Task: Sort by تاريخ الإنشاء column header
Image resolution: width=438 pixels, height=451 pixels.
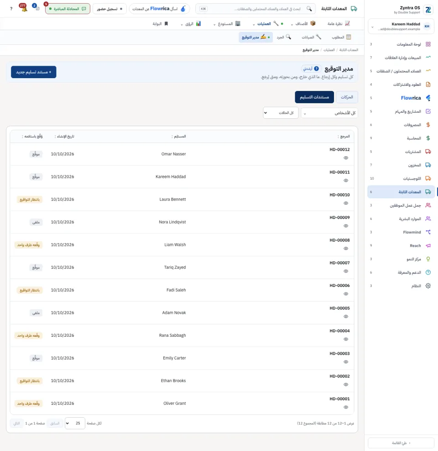Action: coord(64,136)
